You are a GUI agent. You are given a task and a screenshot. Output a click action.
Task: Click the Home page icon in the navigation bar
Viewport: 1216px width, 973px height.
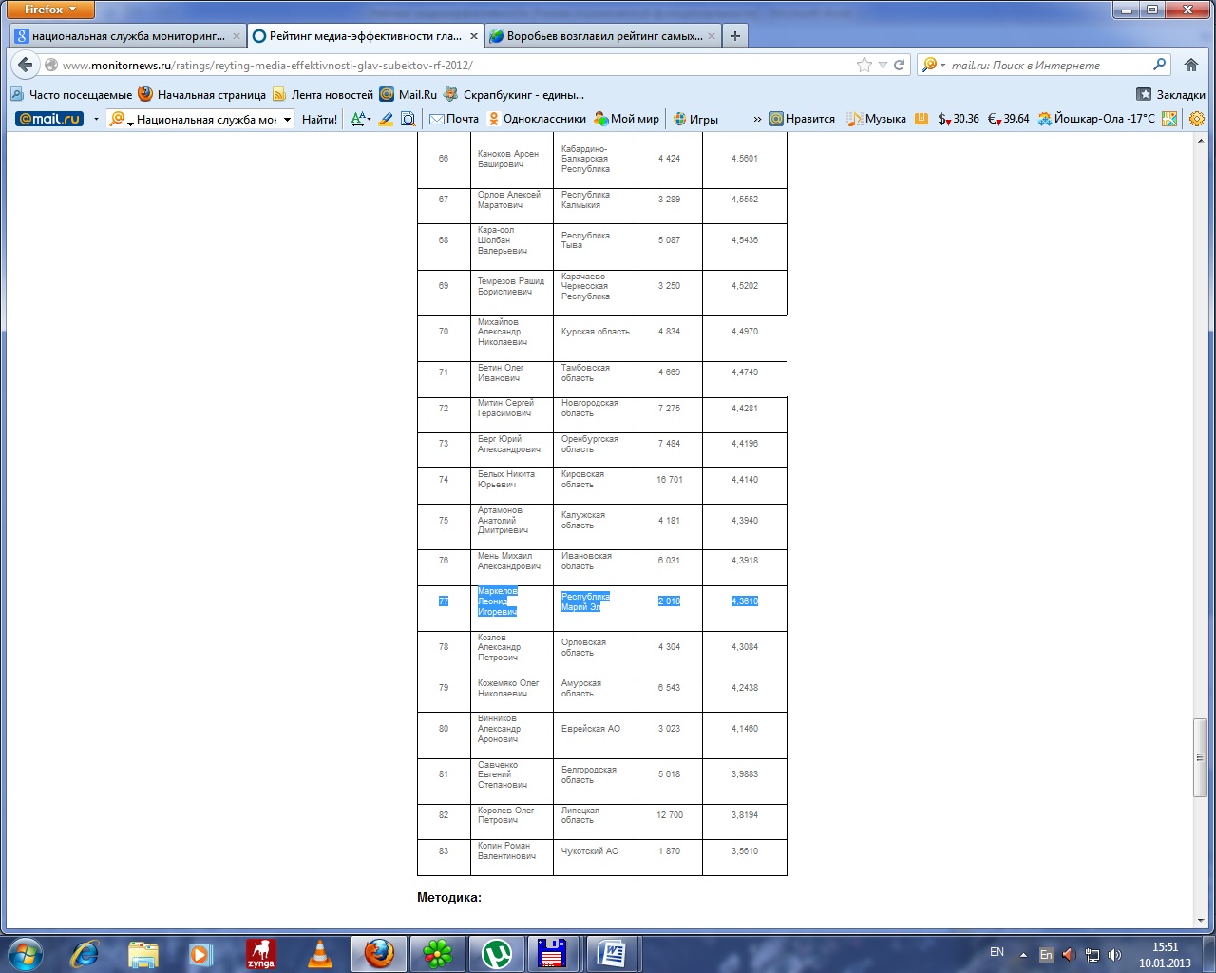1191,65
